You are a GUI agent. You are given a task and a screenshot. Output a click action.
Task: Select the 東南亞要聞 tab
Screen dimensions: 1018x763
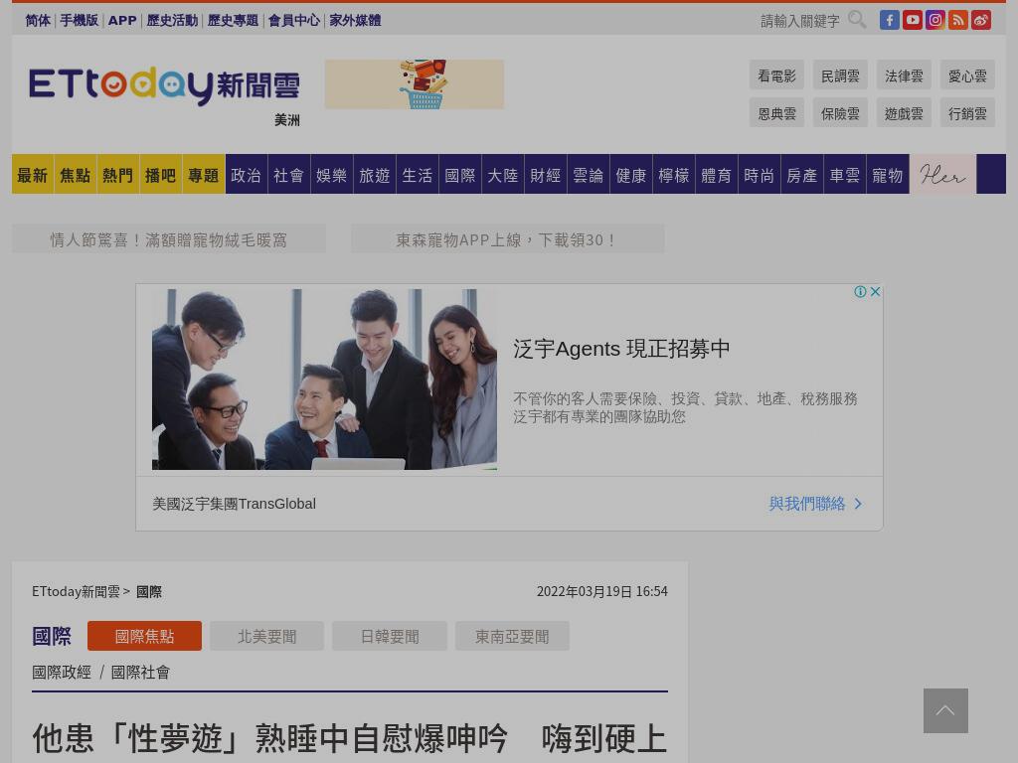pos(512,636)
